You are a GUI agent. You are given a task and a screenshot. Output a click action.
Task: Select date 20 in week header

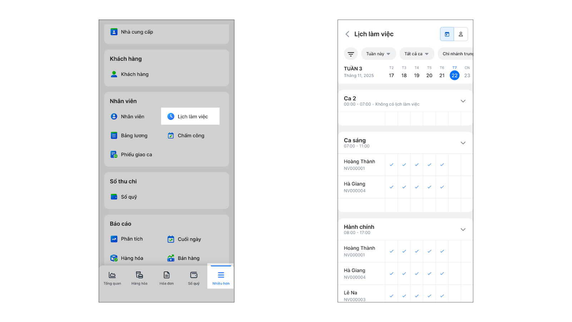429,75
